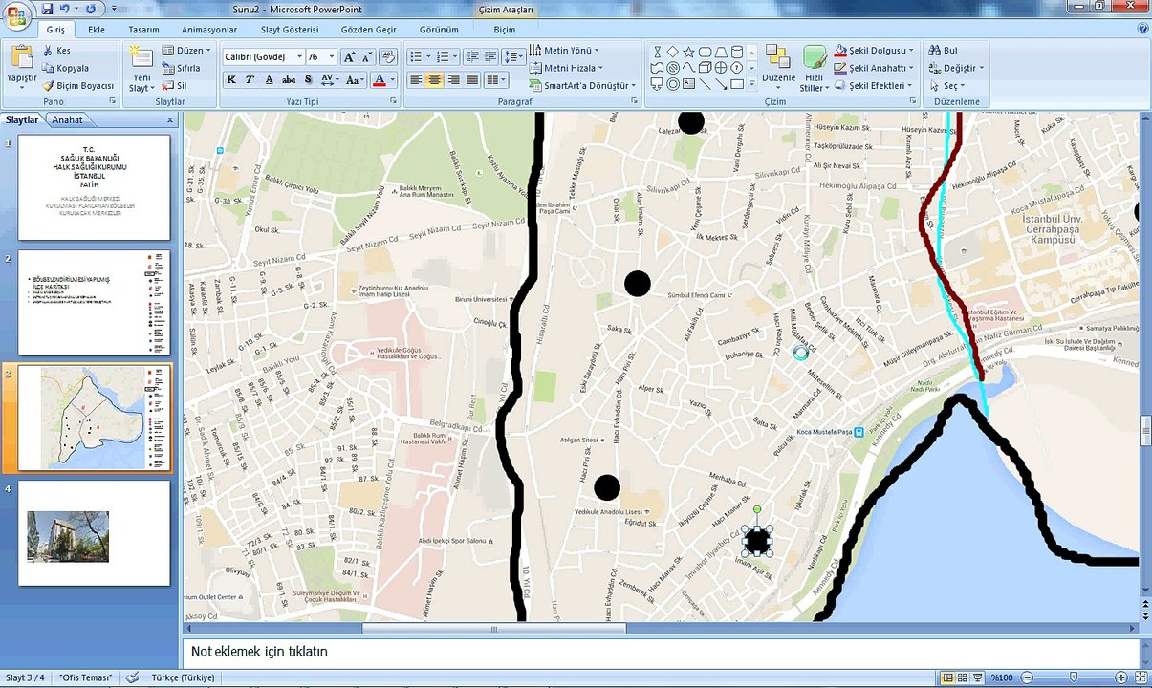Justify text alignment
Image resolution: width=1152 pixels, height=688 pixels.
pyautogui.click(x=471, y=80)
